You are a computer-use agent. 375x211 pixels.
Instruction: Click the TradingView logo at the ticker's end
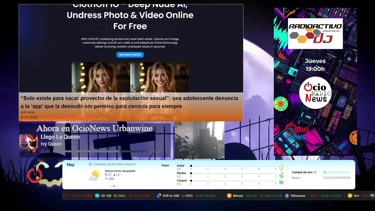(372, 196)
